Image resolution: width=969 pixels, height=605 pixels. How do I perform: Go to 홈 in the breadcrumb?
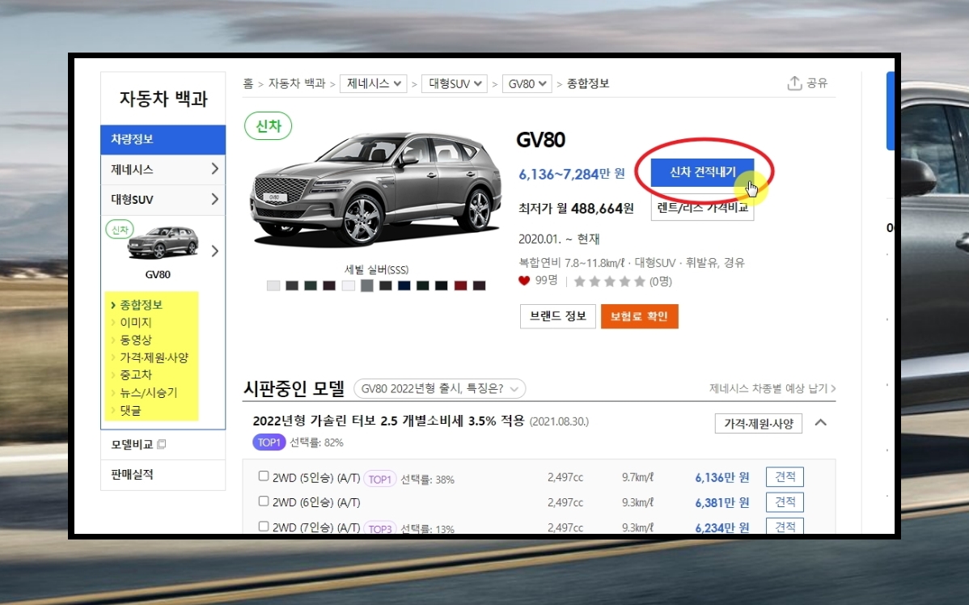[248, 83]
